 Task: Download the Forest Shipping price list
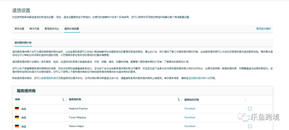click(190, 118)
